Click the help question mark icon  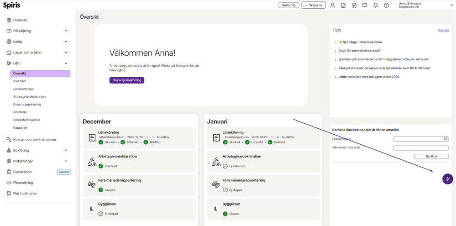tap(387, 5)
